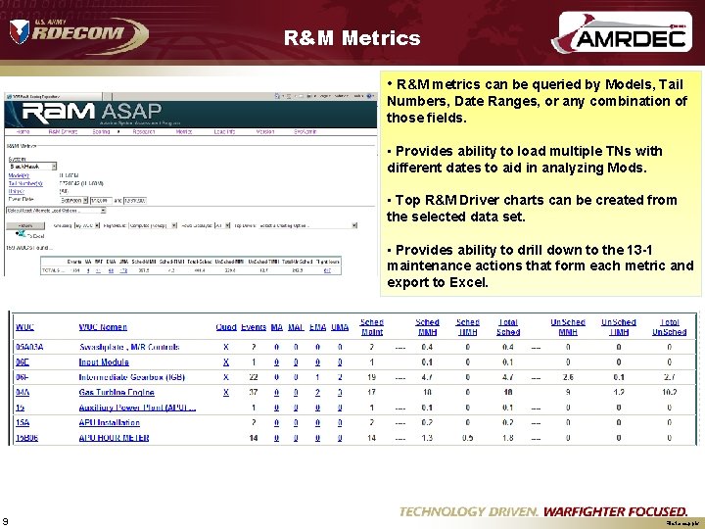Screen dimensions: 705x529
Task: Open the Between date range dropdown
Action: (x=73, y=200)
